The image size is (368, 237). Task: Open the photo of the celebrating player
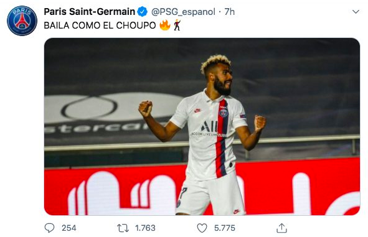click(x=202, y=127)
